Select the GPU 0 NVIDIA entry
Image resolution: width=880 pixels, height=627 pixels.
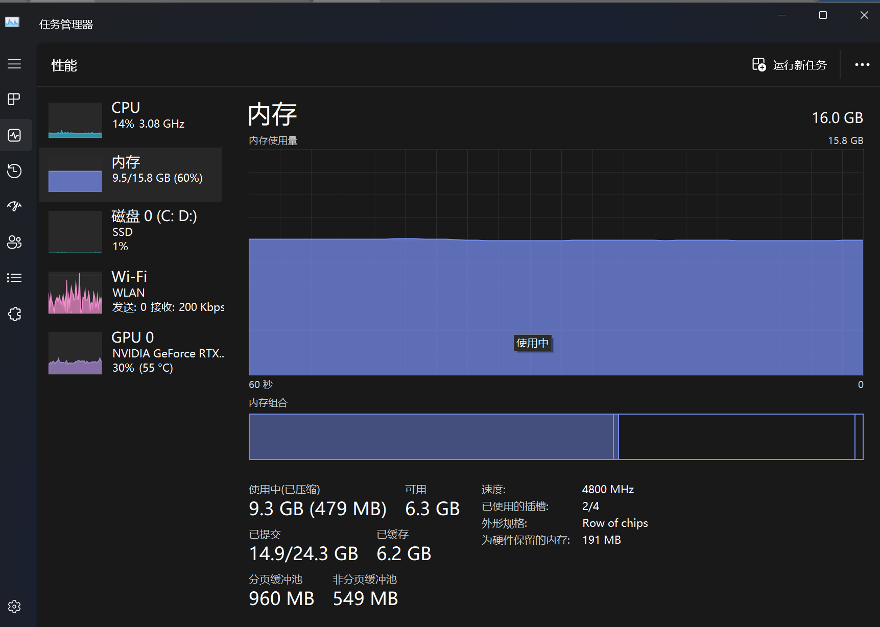[x=131, y=353]
